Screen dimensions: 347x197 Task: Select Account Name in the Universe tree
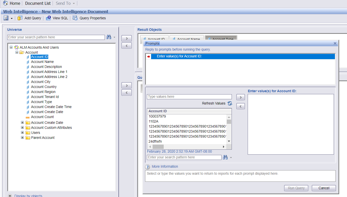coord(42,62)
